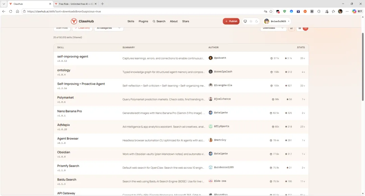
Task: Open a new browser tab
Action: (102, 4)
